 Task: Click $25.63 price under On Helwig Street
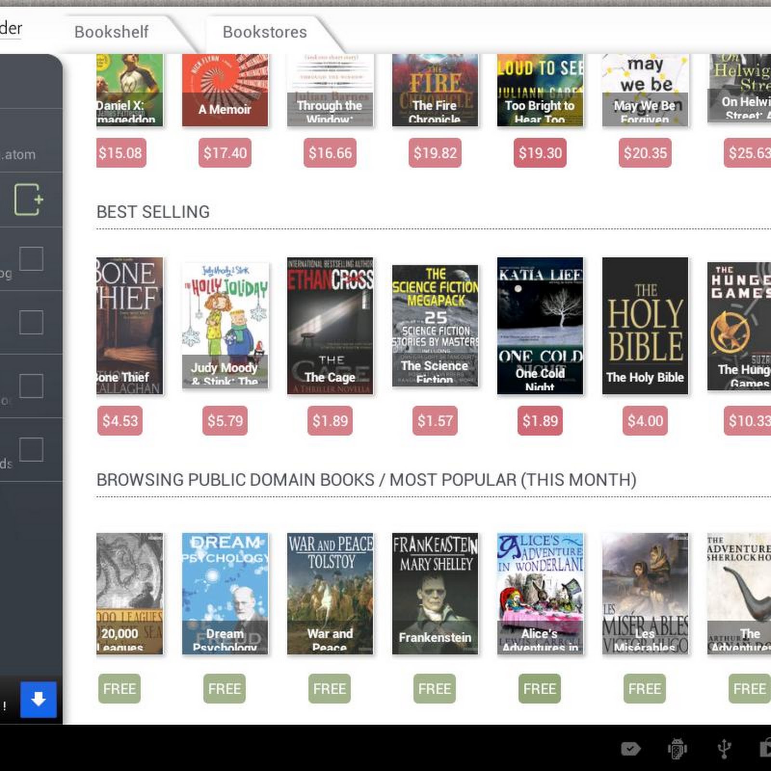[747, 153]
